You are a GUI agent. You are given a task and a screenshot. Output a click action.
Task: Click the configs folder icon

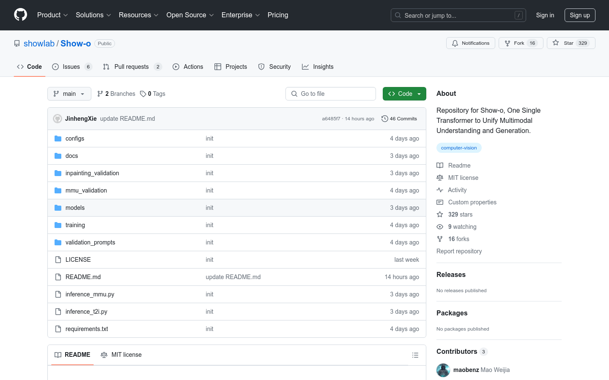coord(58,138)
